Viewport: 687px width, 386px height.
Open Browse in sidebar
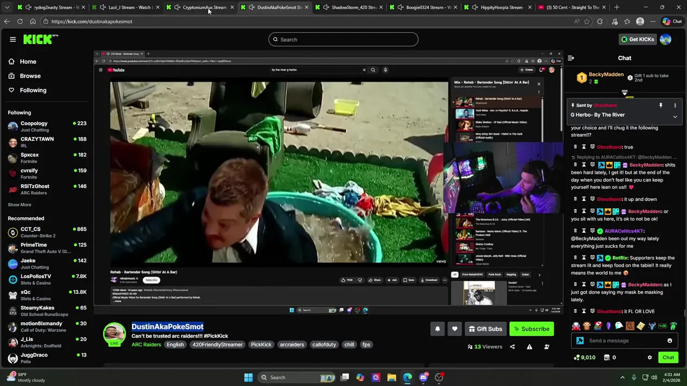click(x=24, y=76)
